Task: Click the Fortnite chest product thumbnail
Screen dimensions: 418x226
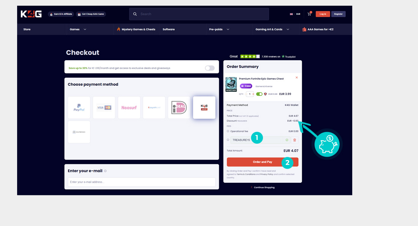Action: tap(231, 85)
